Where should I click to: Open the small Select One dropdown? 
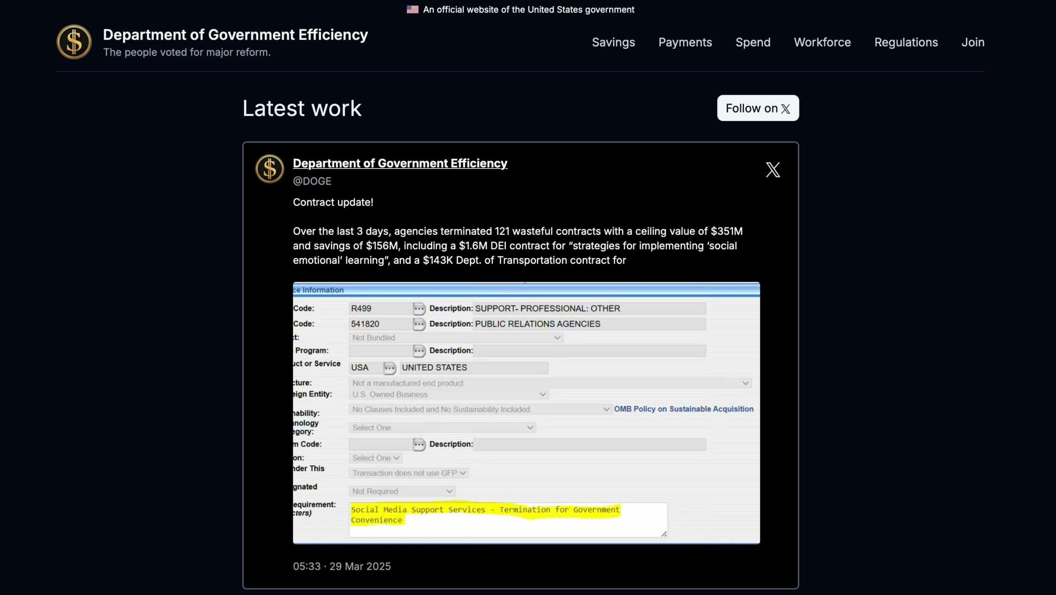[375, 458]
